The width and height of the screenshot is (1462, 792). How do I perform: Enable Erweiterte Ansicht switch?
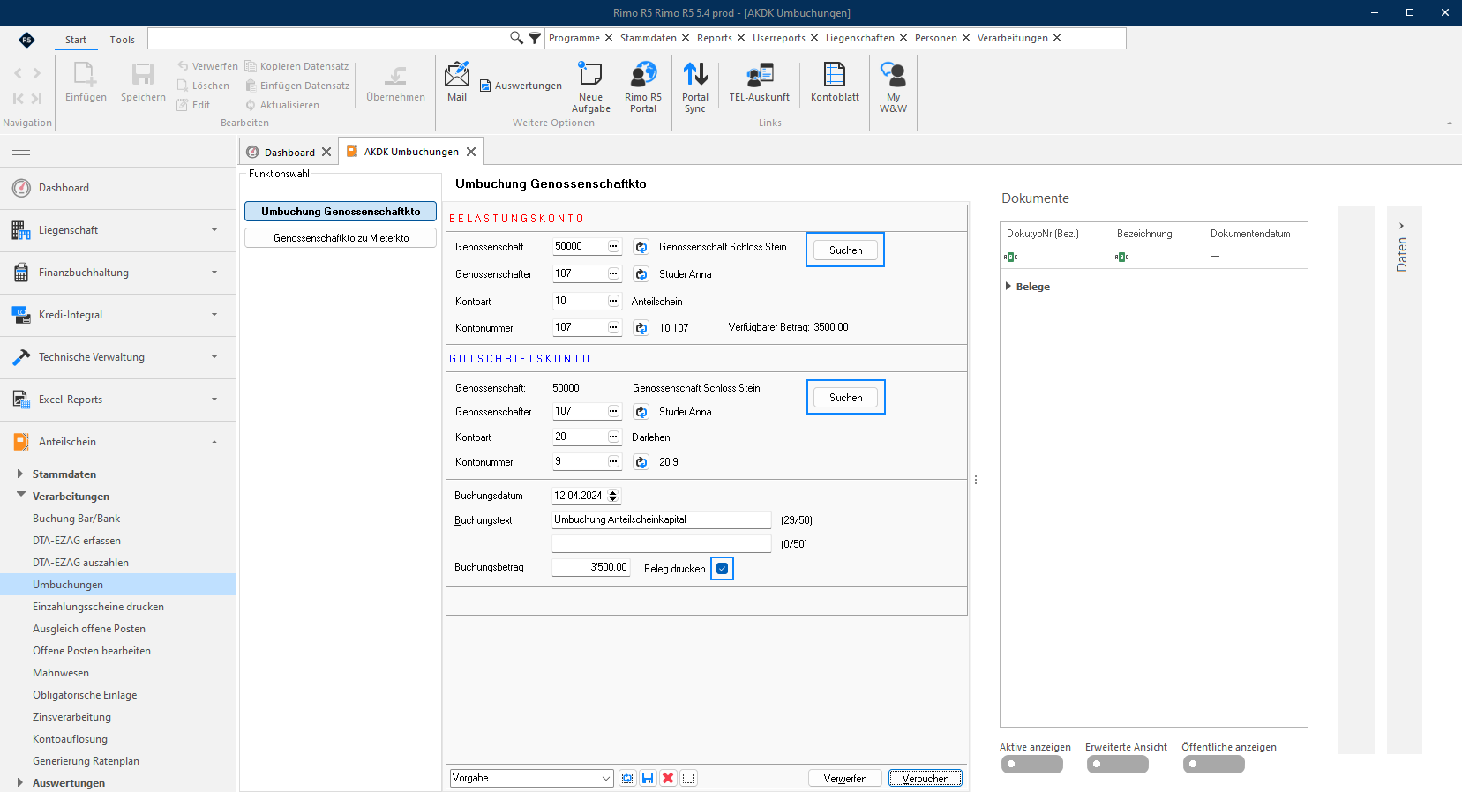tap(1118, 765)
